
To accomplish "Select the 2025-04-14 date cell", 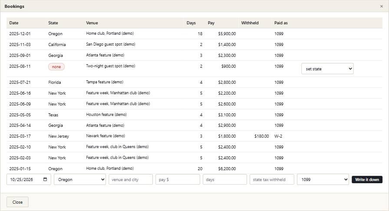I will point(20,125).
